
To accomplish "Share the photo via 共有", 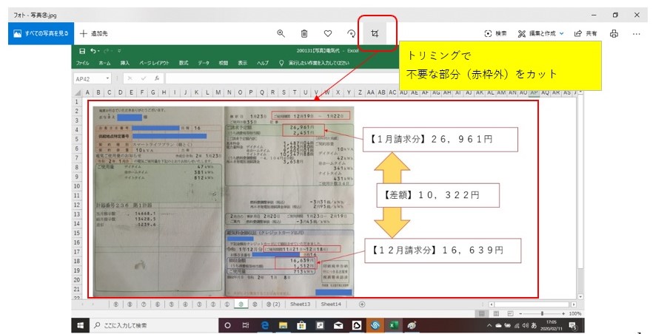I will click(586, 33).
